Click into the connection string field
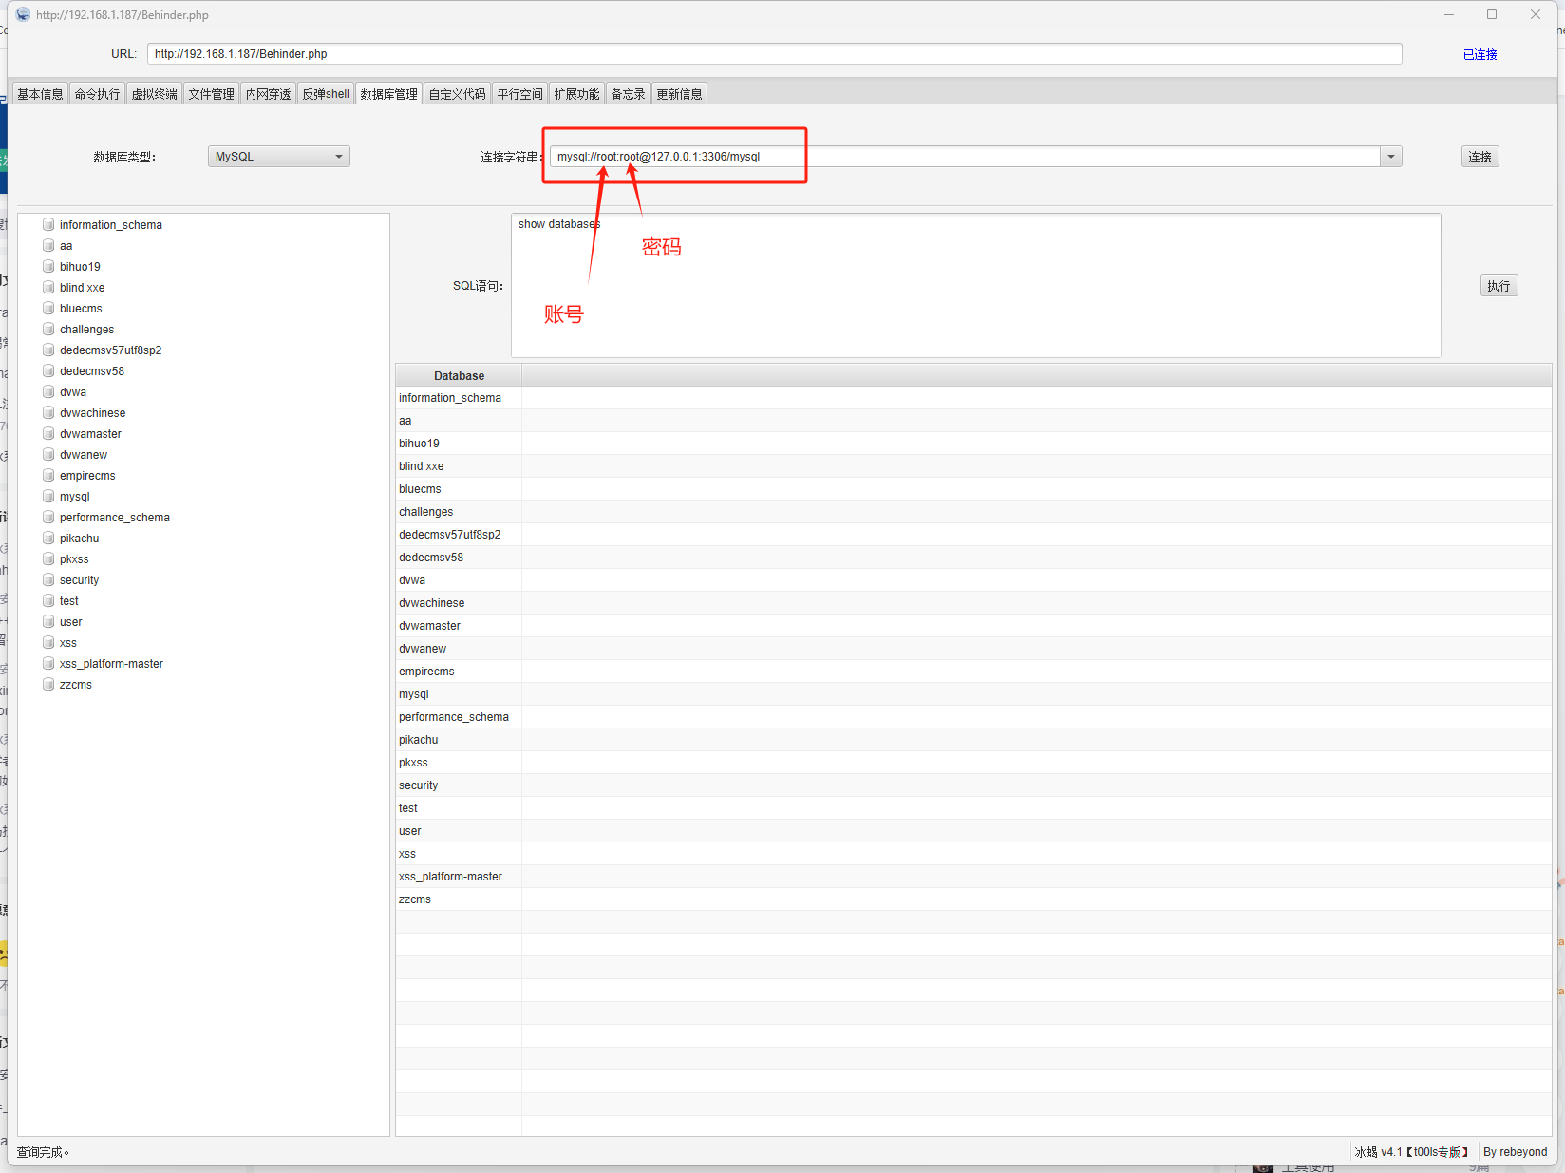1565x1173 pixels. [965, 157]
